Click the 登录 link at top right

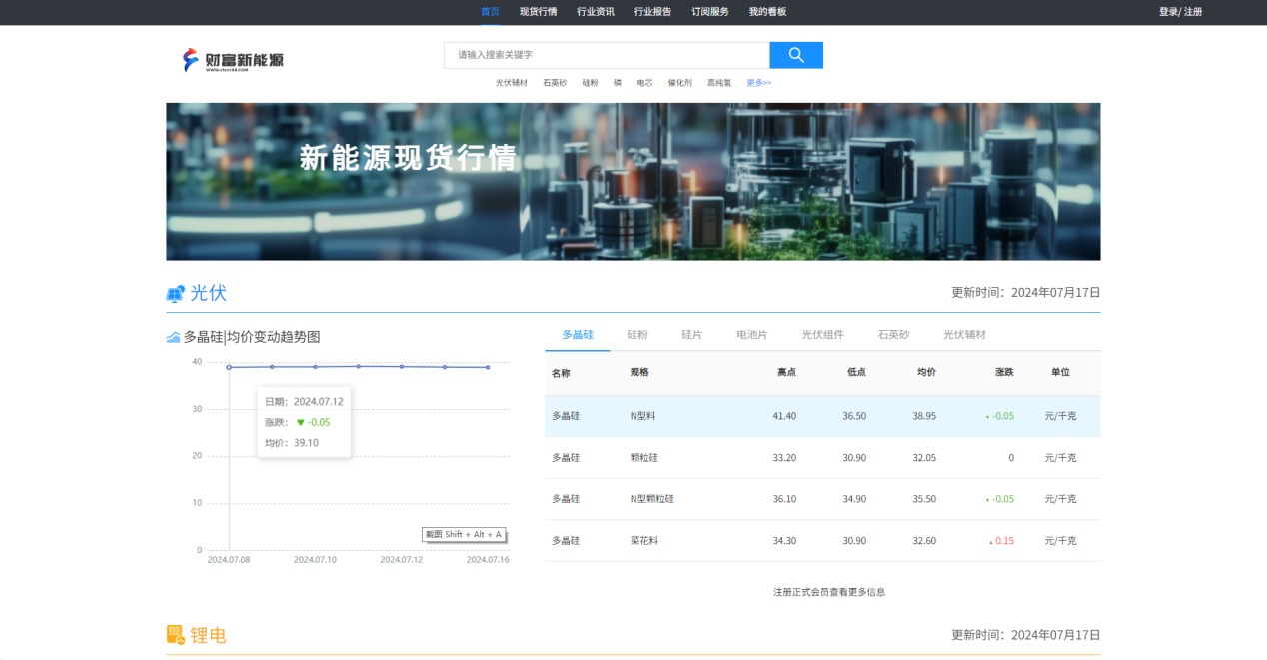coord(1168,12)
